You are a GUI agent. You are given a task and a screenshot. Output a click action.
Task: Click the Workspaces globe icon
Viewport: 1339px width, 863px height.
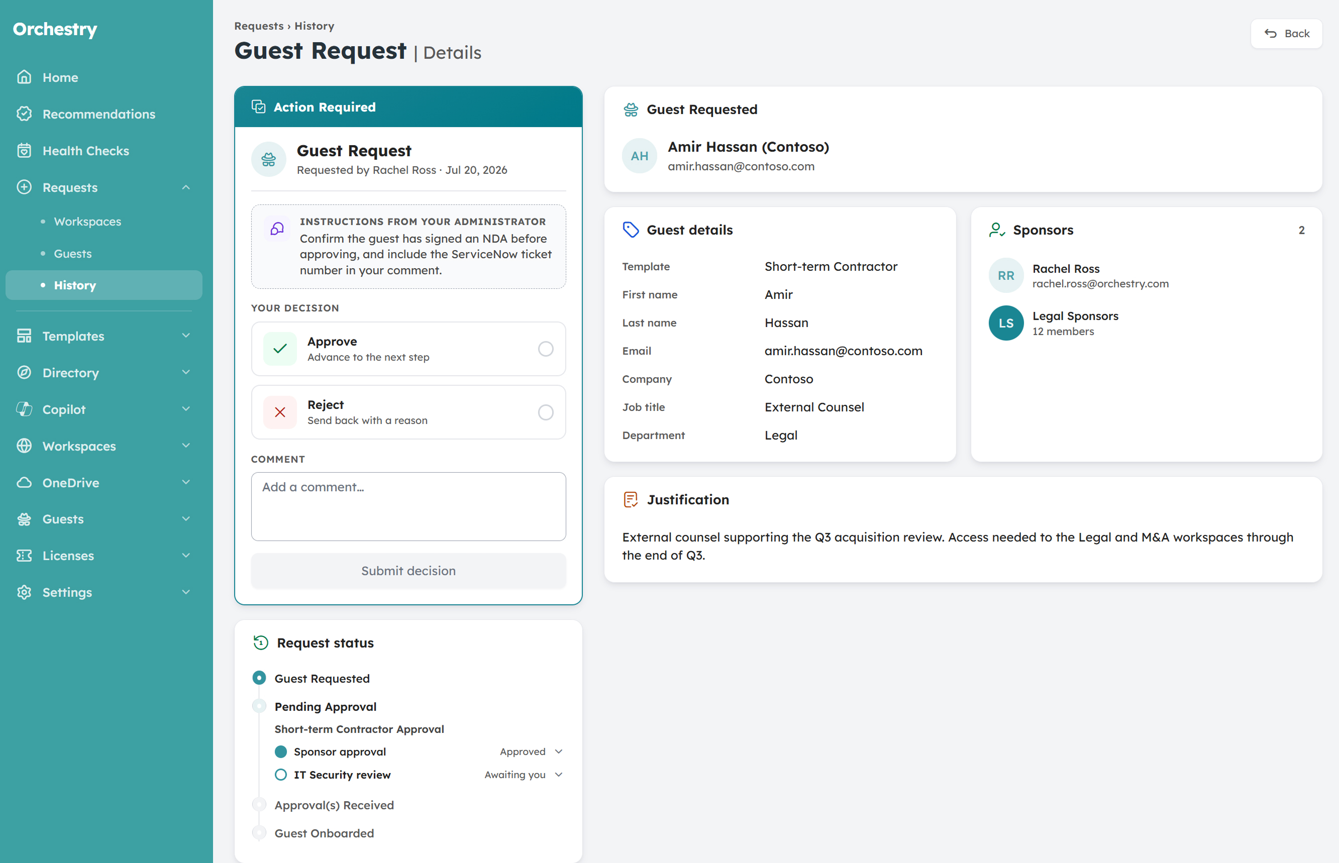pyautogui.click(x=24, y=446)
